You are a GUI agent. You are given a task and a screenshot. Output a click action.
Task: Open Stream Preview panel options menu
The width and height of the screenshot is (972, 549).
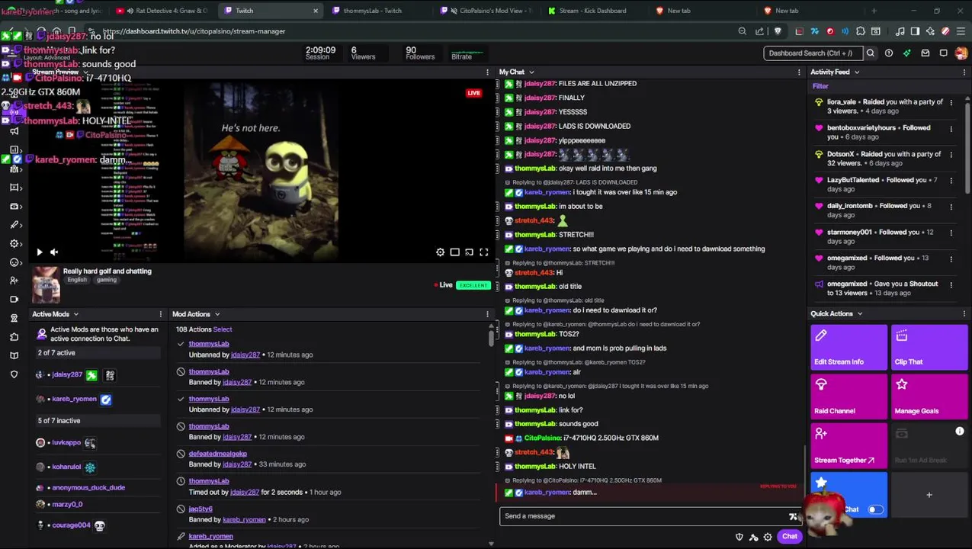coord(487,72)
